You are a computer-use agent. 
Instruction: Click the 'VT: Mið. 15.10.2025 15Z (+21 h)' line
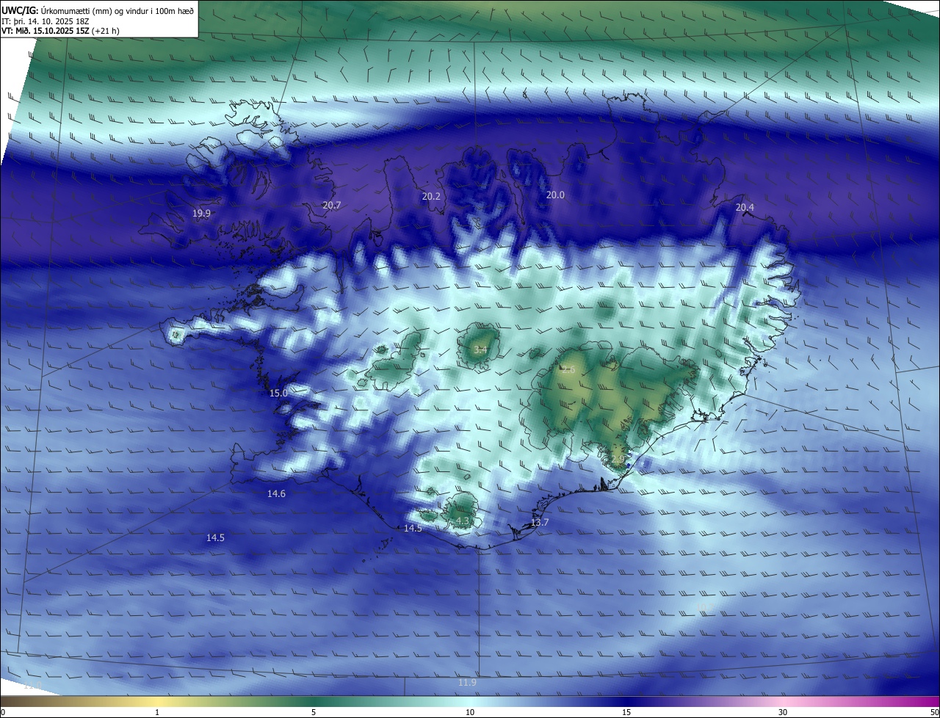coord(60,32)
